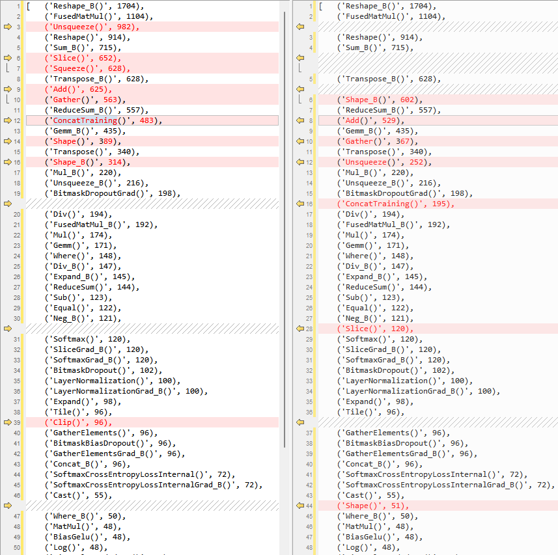Click right-pane arrow marker between lines 36 and 37
Screen dimensions: 558x555
(300, 422)
